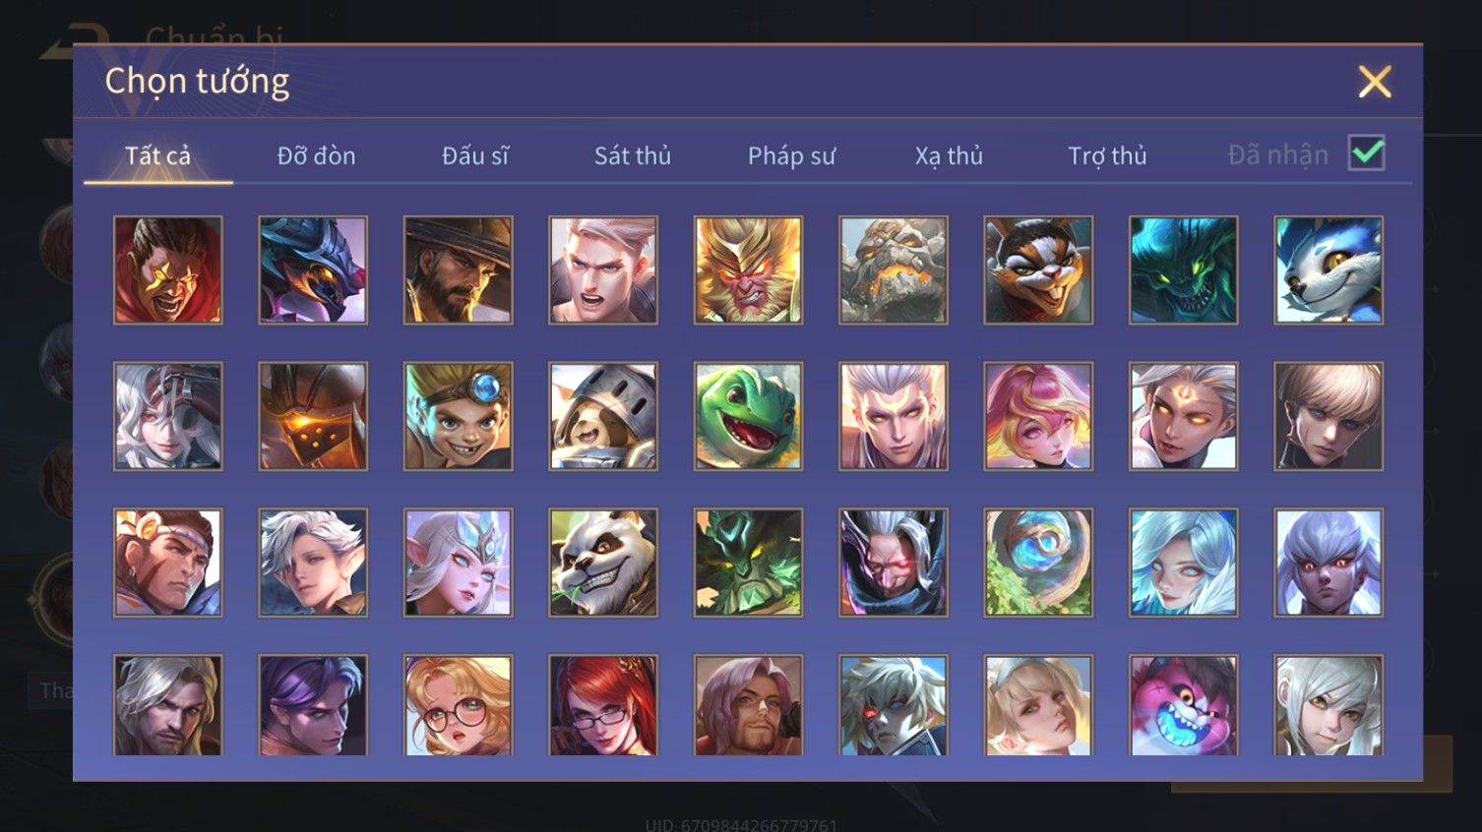Open the Sát thủ tab
1482x832 pixels.
tap(633, 155)
